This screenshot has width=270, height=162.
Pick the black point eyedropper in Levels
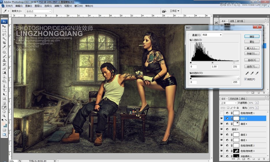tap(247, 74)
